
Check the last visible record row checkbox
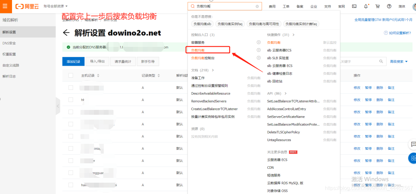71,185
